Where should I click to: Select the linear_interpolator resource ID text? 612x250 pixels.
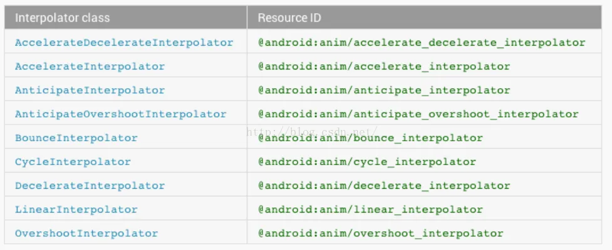[370, 209]
